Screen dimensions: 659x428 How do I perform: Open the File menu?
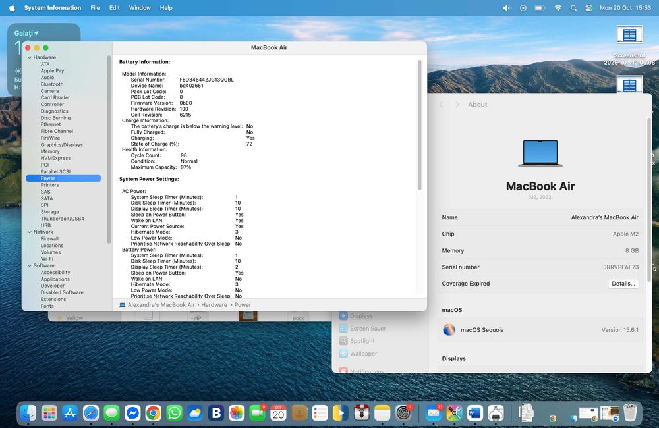[x=96, y=8]
